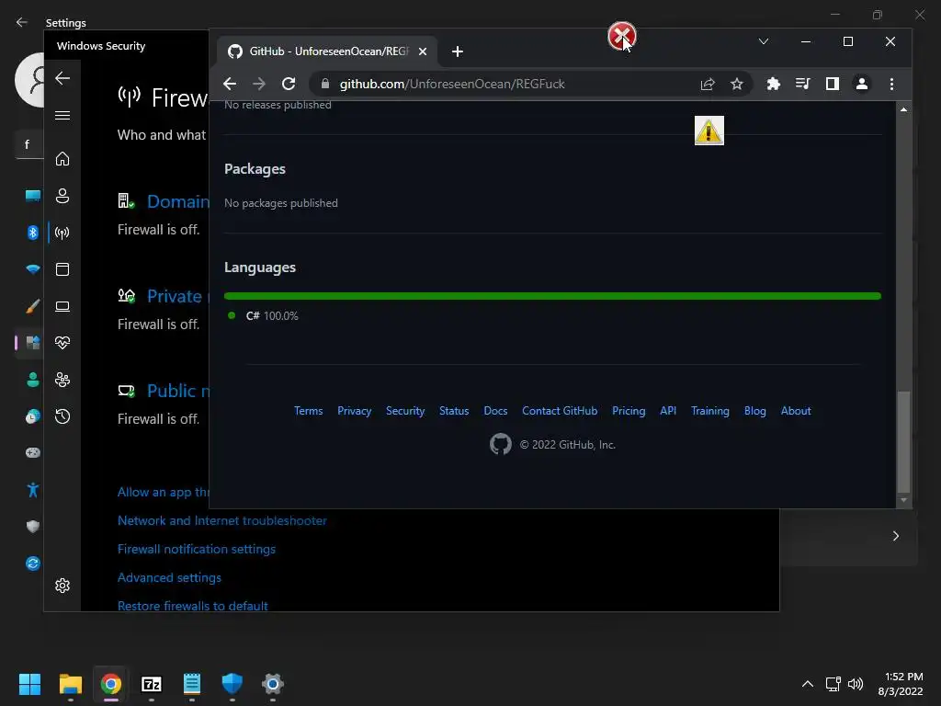941x706 pixels.
Task: Open the Docs footer link
Action: [495, 411]
